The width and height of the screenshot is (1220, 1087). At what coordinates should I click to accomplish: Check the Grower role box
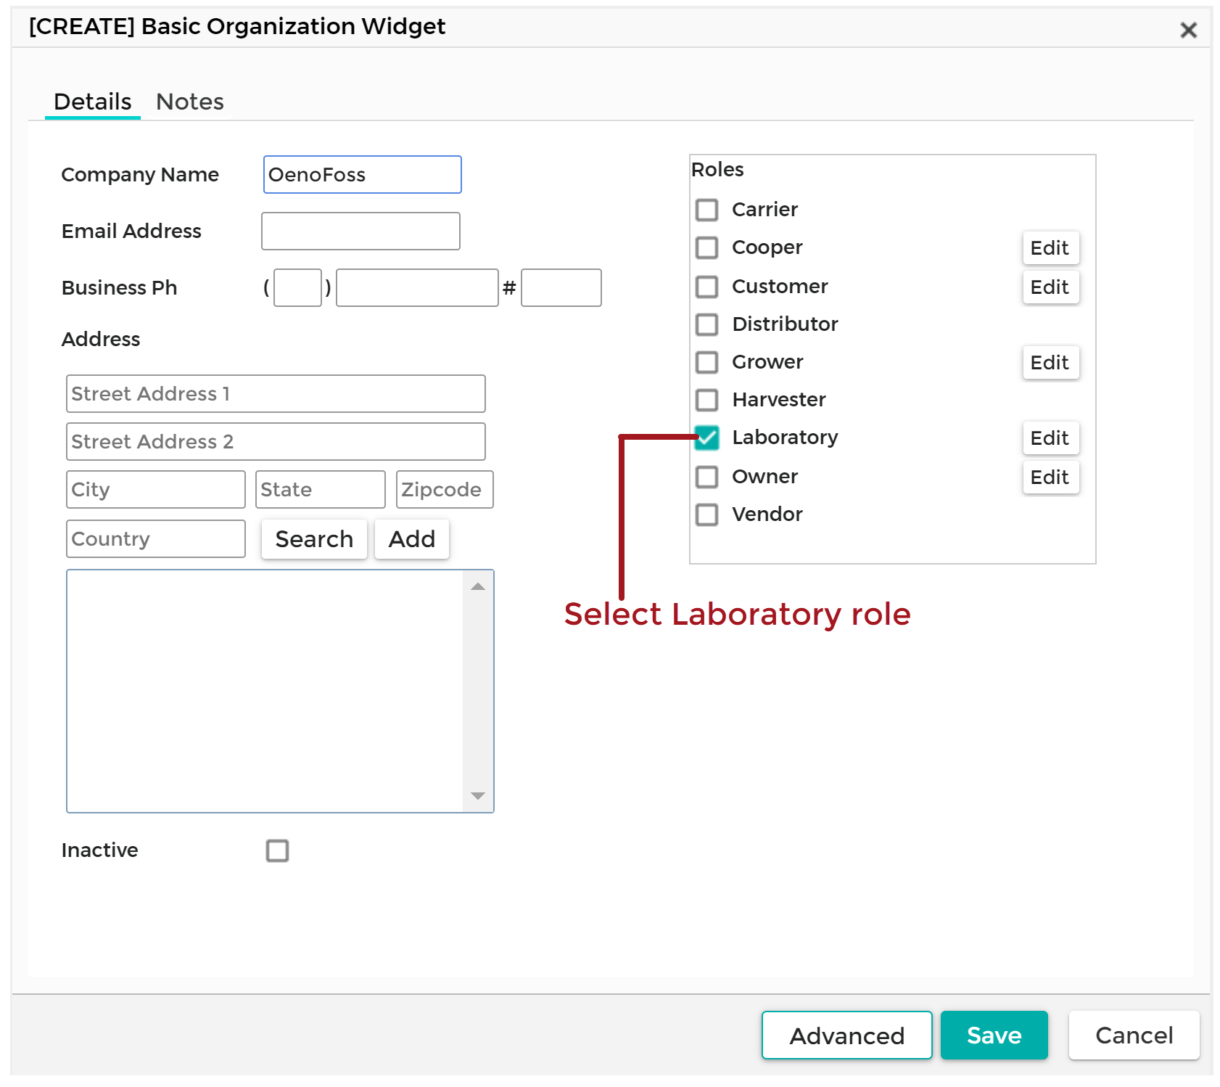point(706,362)
